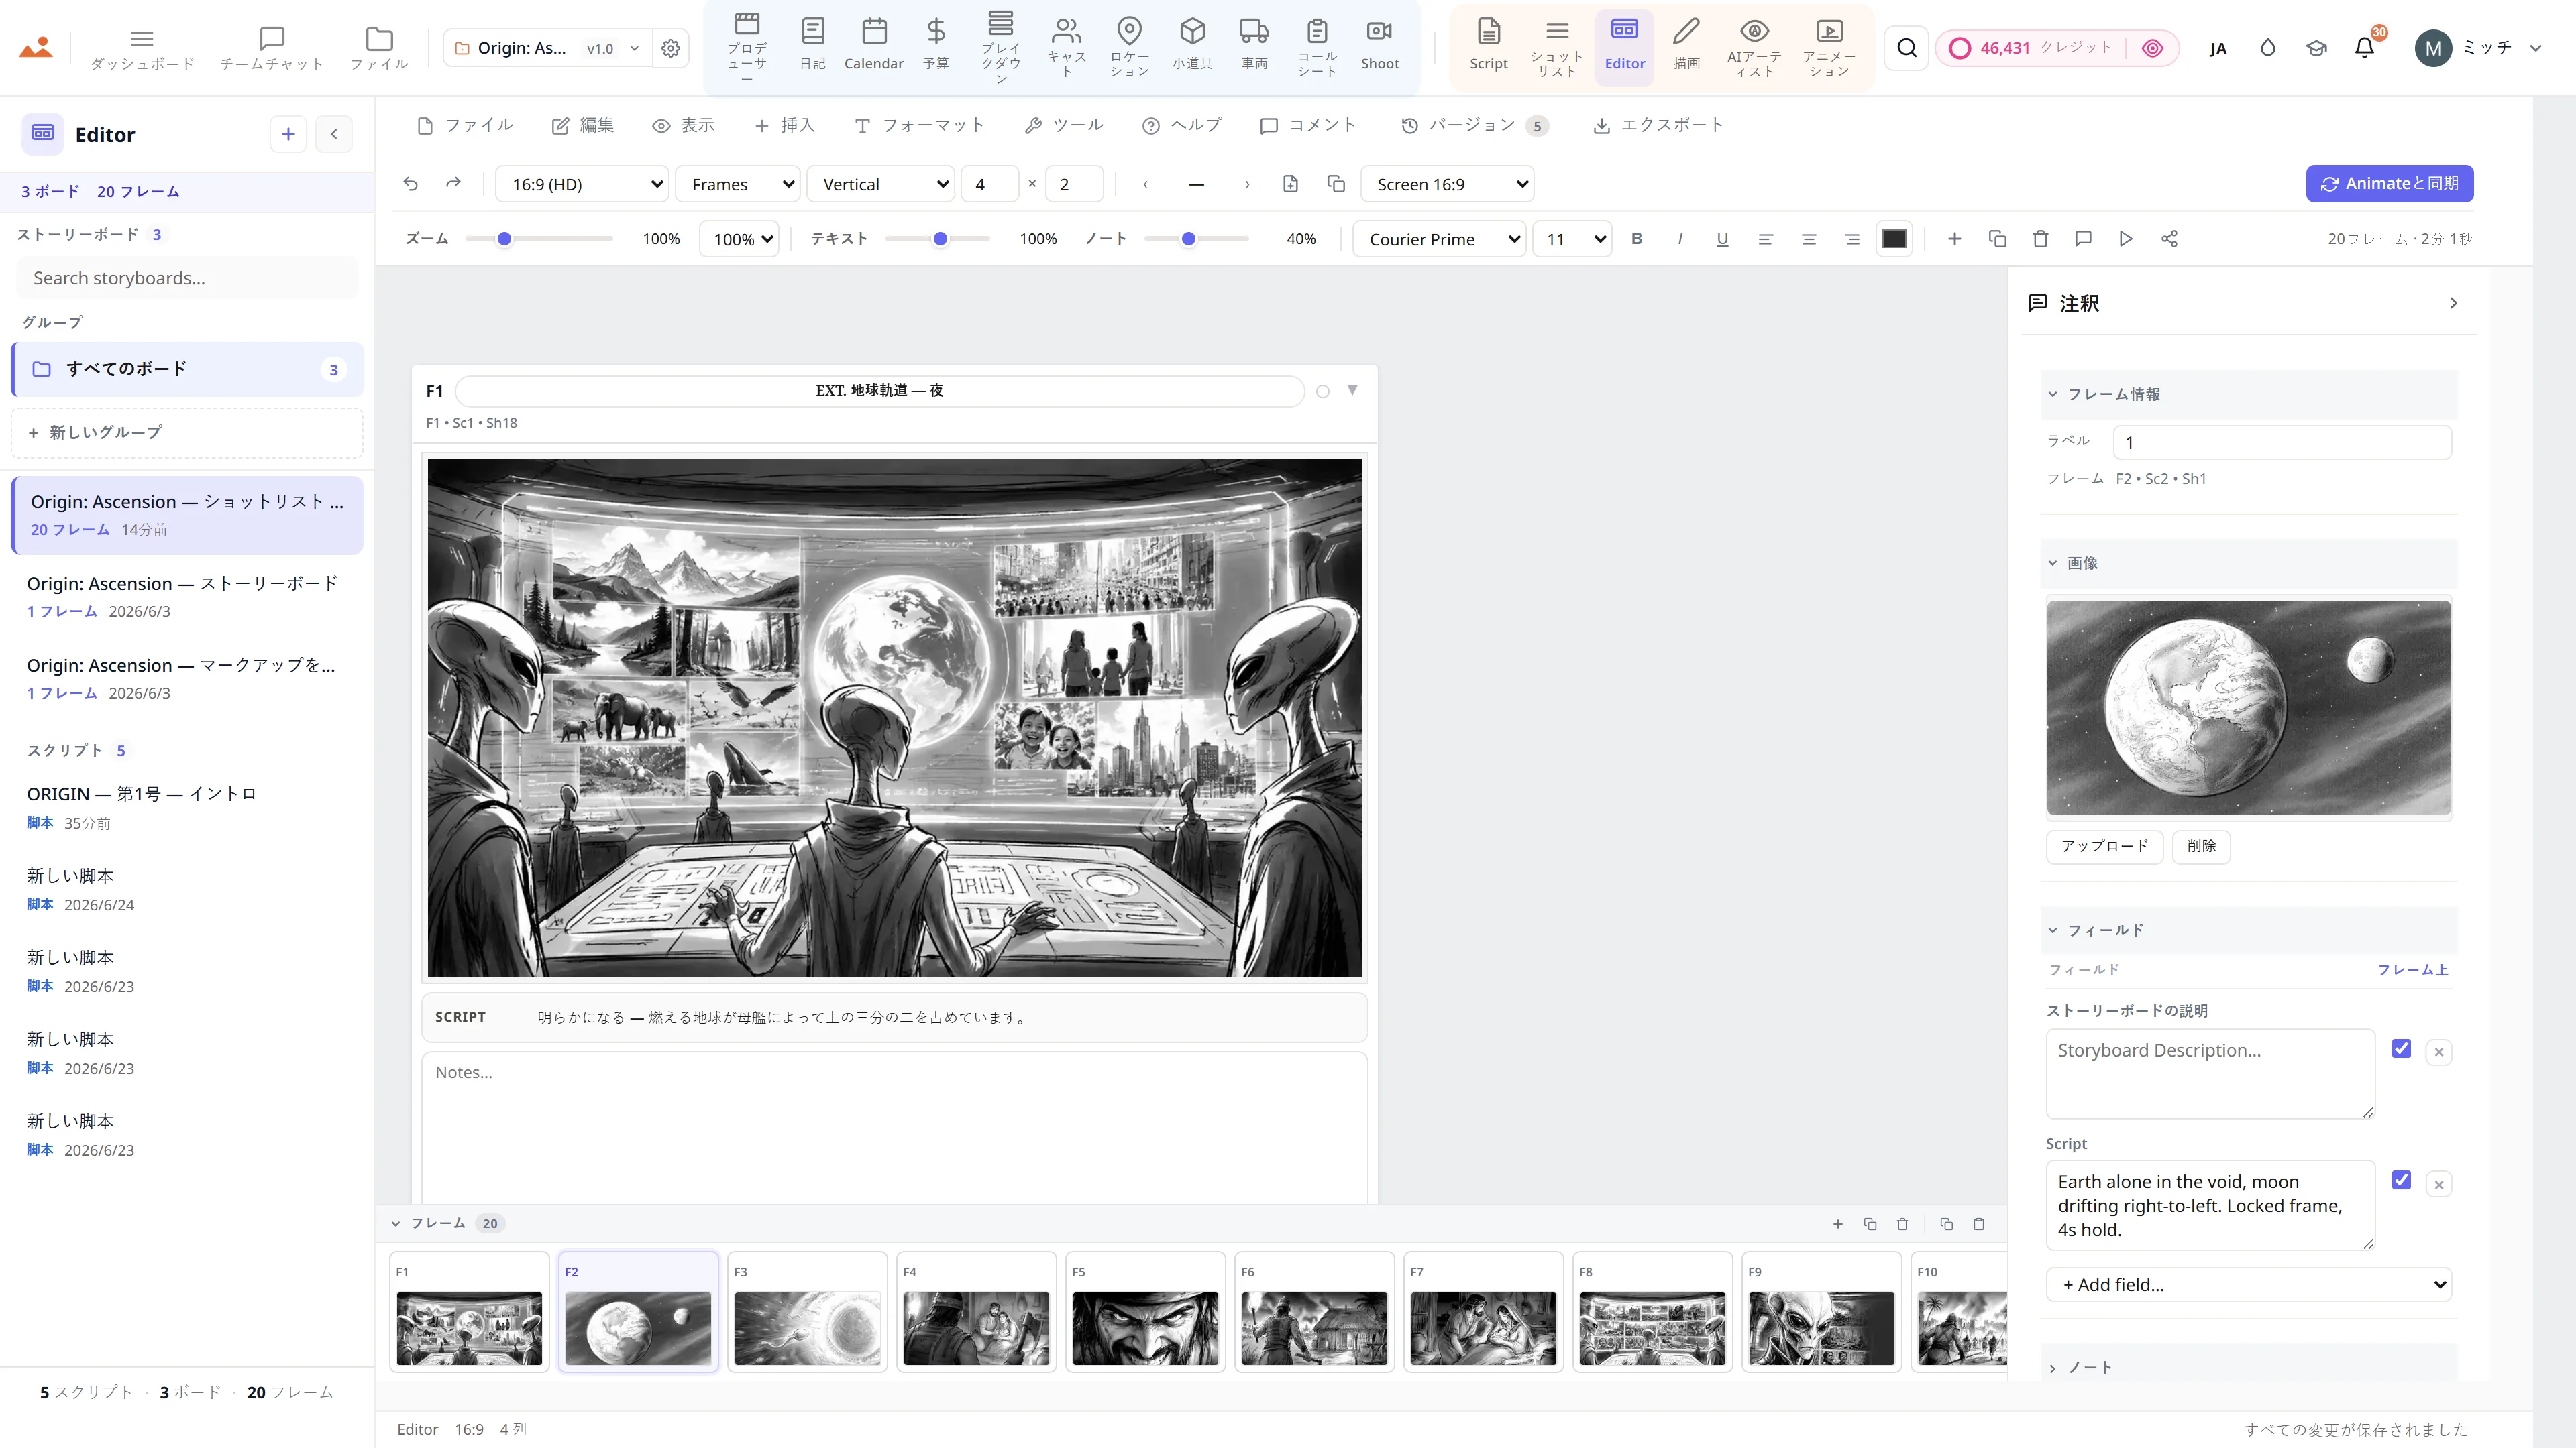Select the F3 frame thumbnail
Viewport: 2576px width, 1448px height.
807,1311
